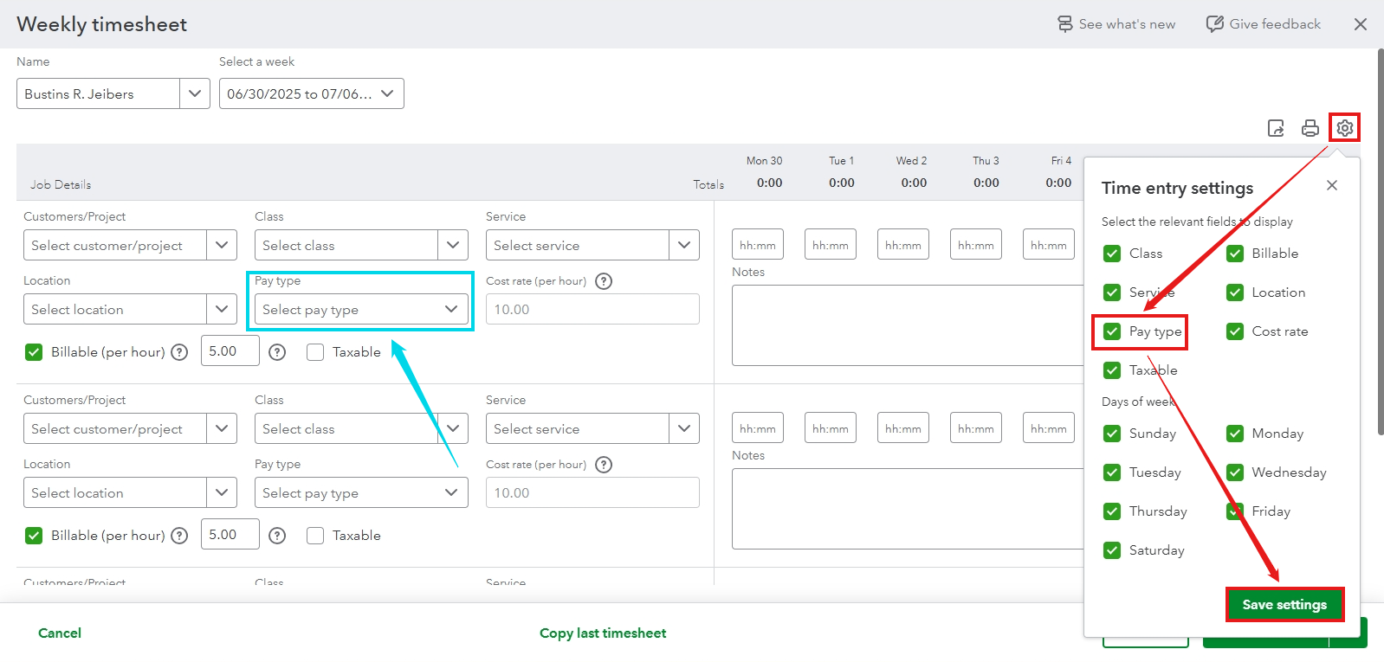Click Monday hh:mm field in first row

click(x=758, y=245)
